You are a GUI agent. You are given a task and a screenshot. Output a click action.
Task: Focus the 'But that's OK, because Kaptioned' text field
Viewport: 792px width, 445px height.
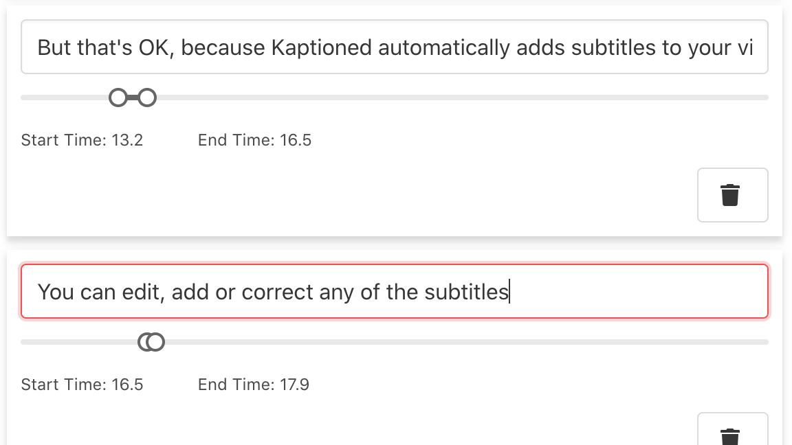(394, 47)
